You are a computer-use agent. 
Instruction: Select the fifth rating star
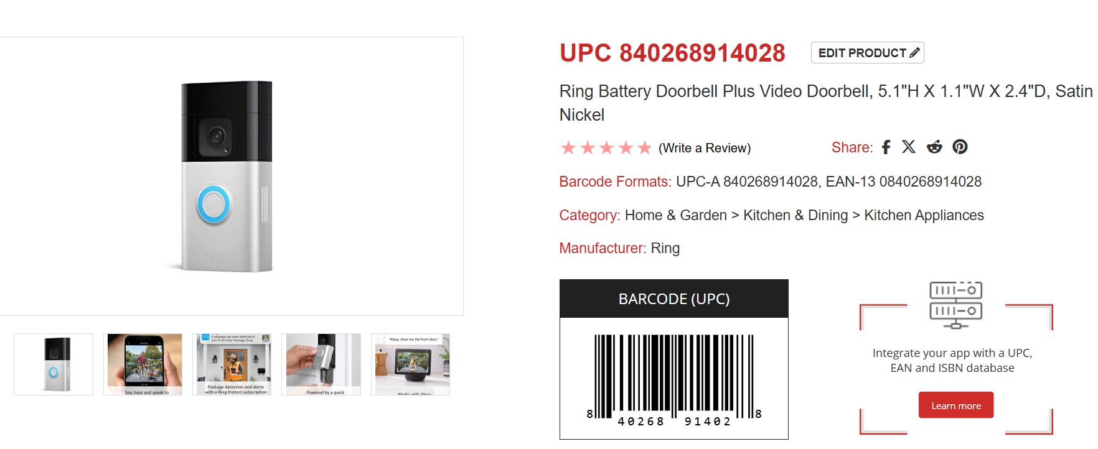pyautogui.click(x=645, y=148)
